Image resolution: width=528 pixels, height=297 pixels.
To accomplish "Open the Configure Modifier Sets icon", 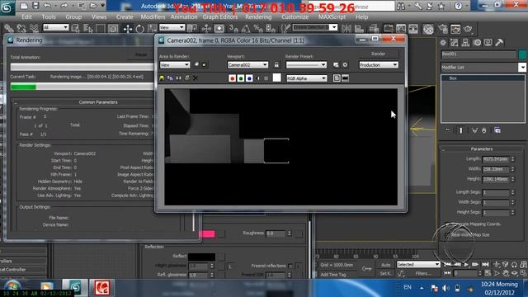I will (497, 130).
